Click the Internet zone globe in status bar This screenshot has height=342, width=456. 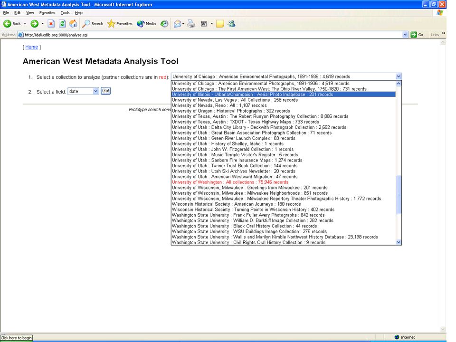click(x=397, y=337)
